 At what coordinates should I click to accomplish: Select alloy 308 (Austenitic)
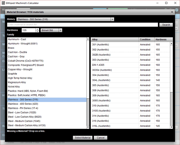(130, 90)
